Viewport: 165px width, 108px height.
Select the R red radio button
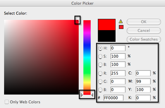tap(100, 73)
